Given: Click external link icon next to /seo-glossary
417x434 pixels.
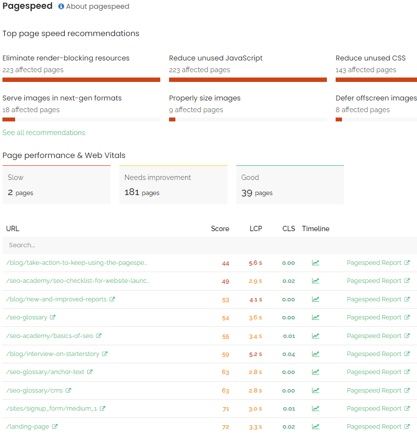Looking at the screenshot, I should click(53, 317).
